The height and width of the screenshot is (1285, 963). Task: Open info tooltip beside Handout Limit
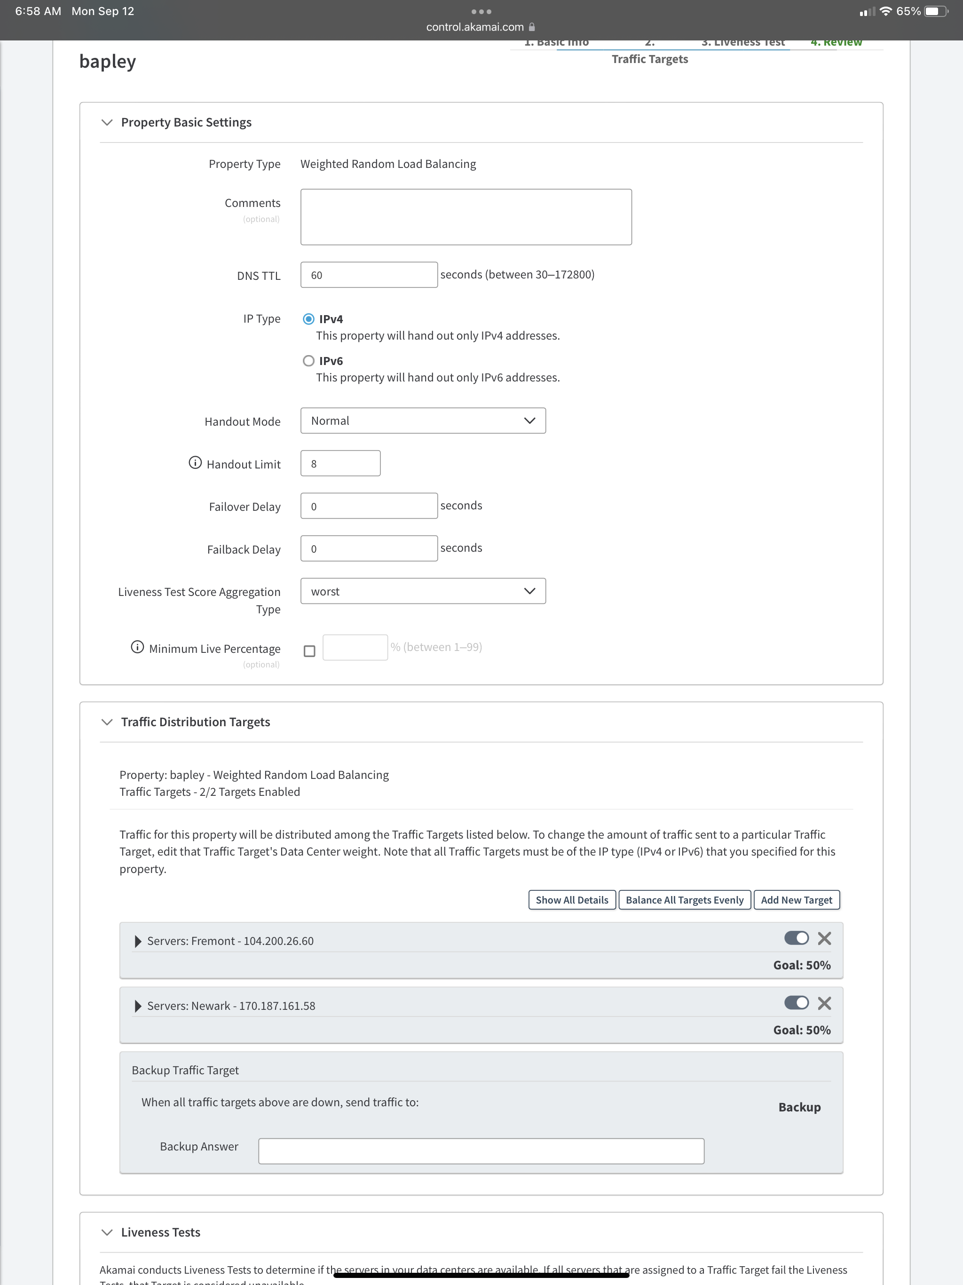pos(195,462)
